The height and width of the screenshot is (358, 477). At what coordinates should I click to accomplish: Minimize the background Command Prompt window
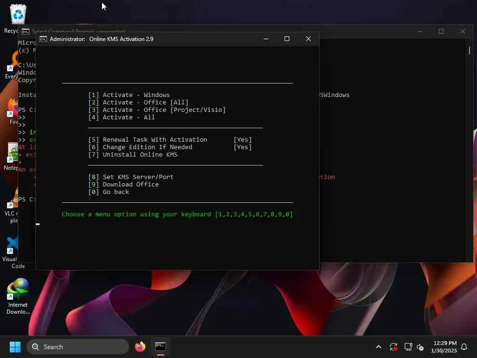click(x=420, y=31)
